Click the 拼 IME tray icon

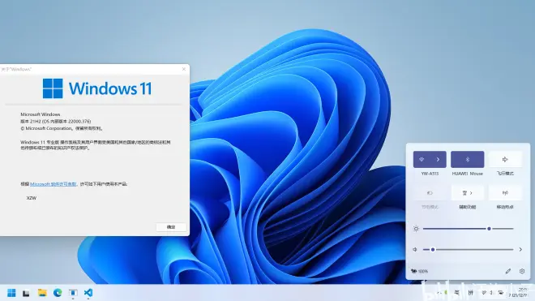pyautogui.click(x=471, y=293)
